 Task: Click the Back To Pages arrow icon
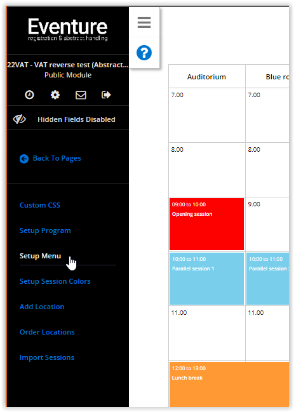coord(24,159)
